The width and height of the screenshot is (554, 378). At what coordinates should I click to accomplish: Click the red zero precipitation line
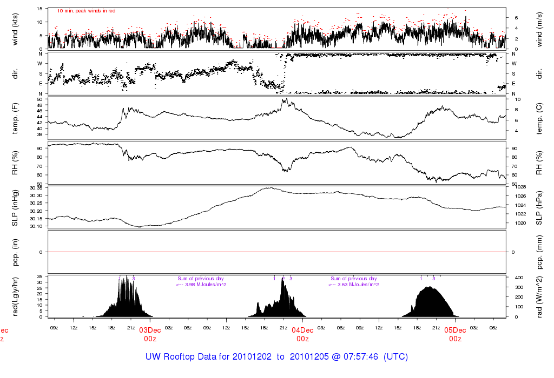[x=277, y=252]
